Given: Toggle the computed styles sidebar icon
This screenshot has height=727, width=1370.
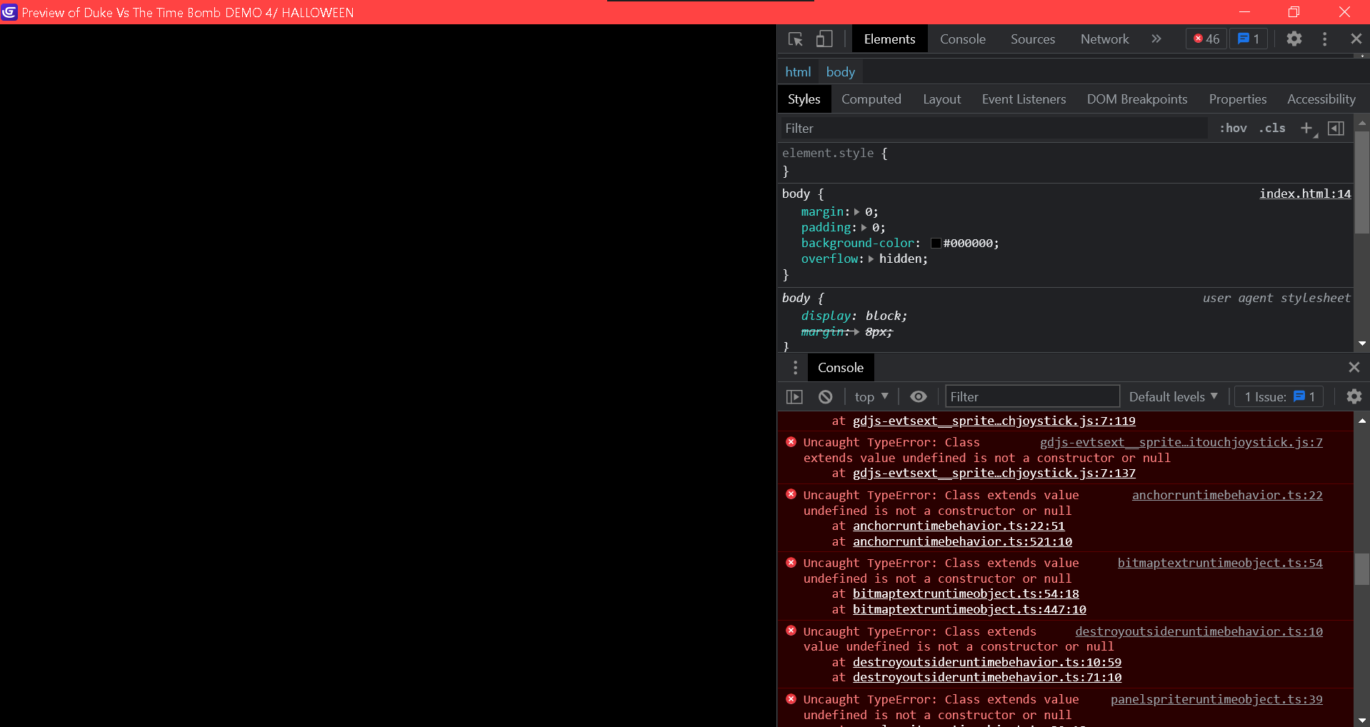Looking at the screenshot, I should [x=1336, y=129].
